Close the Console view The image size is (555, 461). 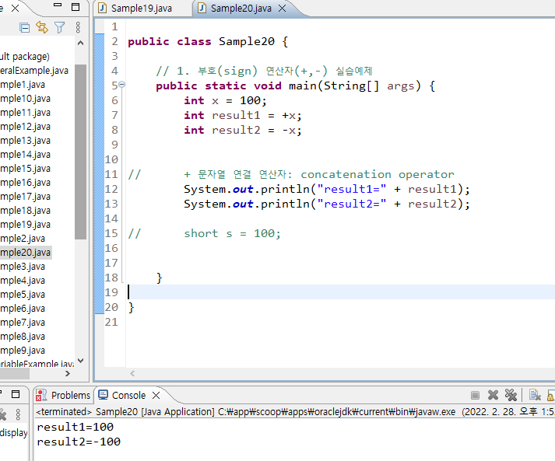(156, 395)
